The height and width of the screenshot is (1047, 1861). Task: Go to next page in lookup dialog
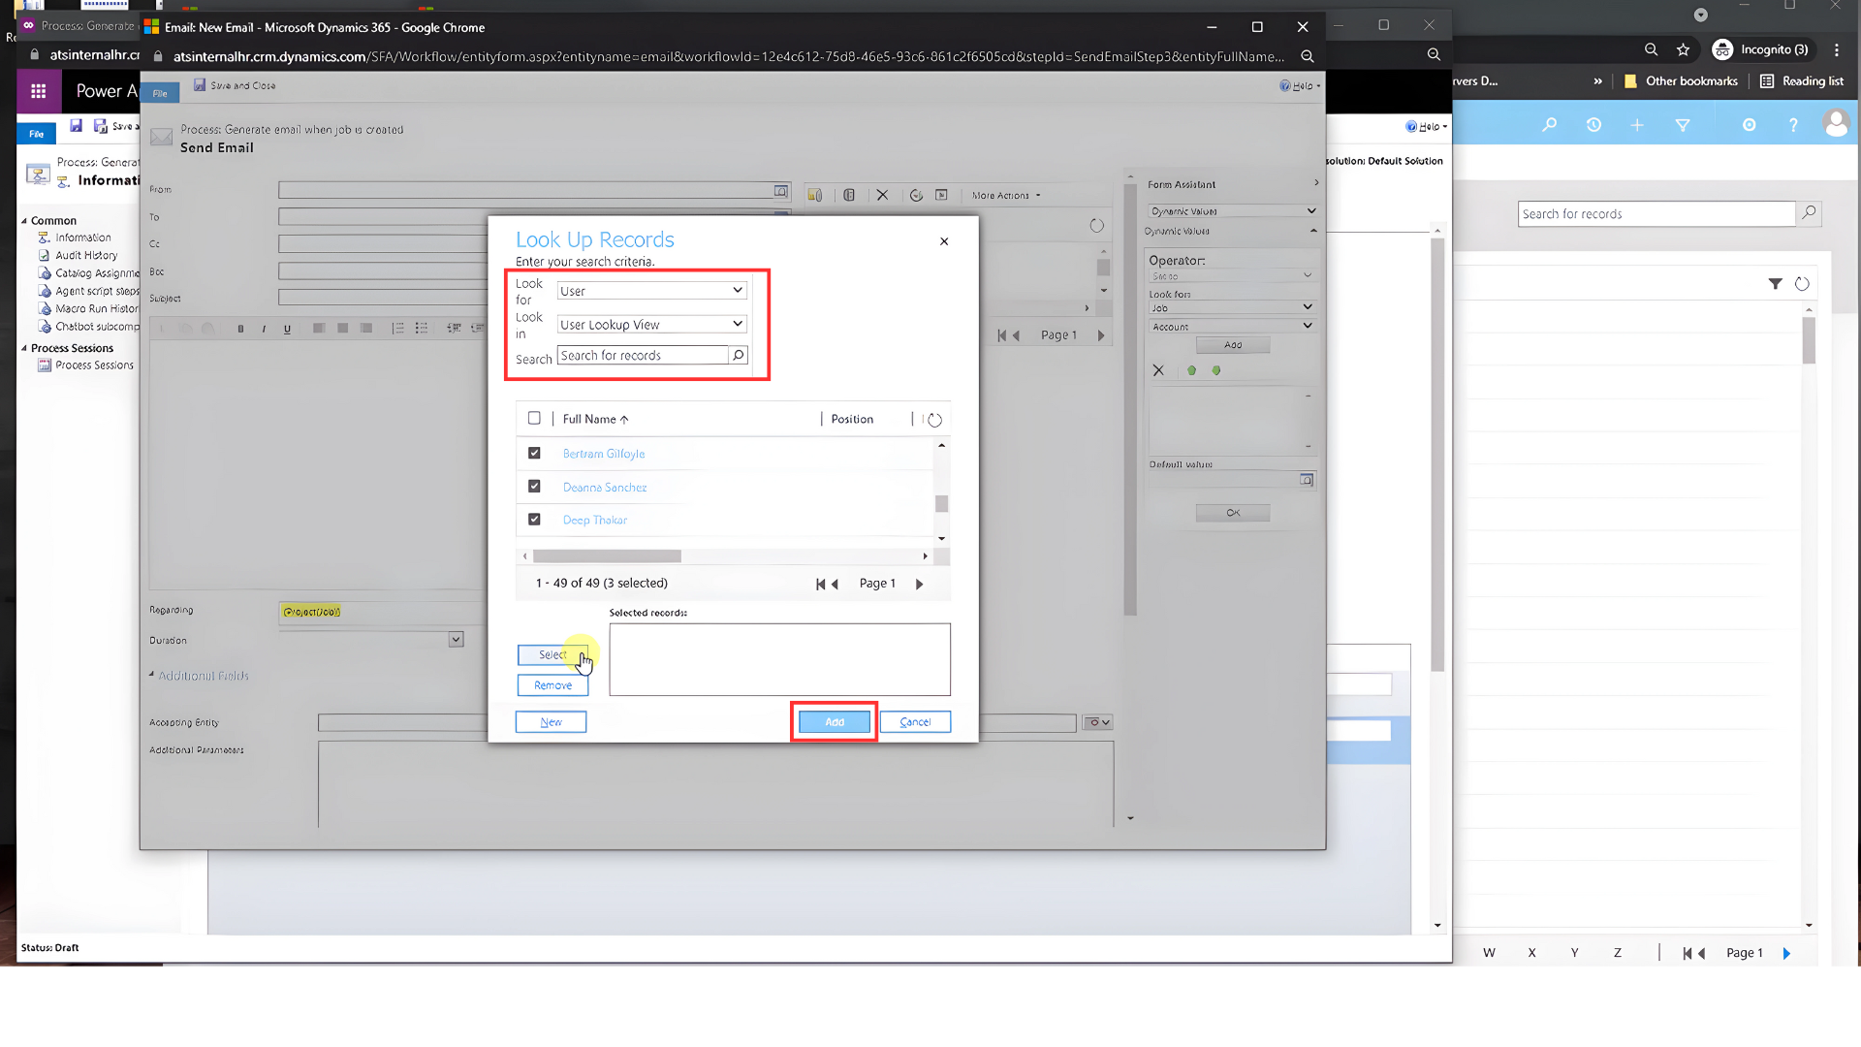coord(919,584)
